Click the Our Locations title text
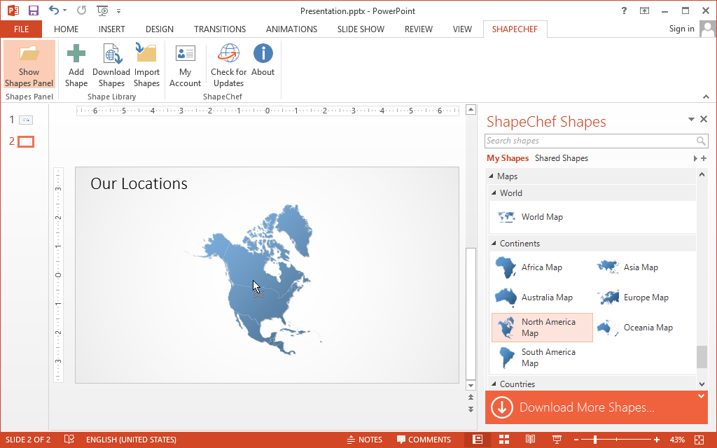The height and width of the screenshot is (448, 717). pyautogui.click(x=139, y=183)
